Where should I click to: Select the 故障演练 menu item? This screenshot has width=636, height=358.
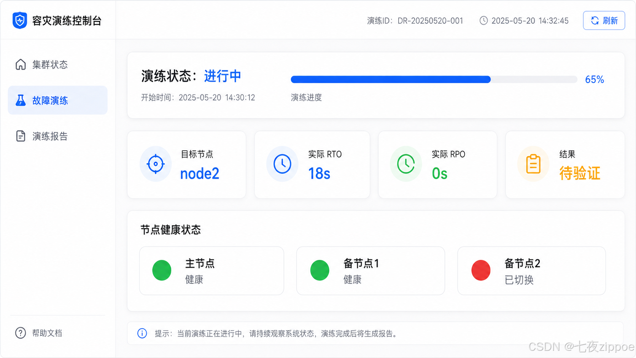(x=58, y=100)
